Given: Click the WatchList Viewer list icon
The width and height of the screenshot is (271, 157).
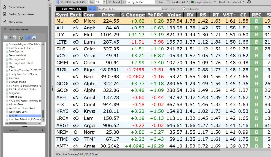Looking at the screenshot, I should coord(5,29).
